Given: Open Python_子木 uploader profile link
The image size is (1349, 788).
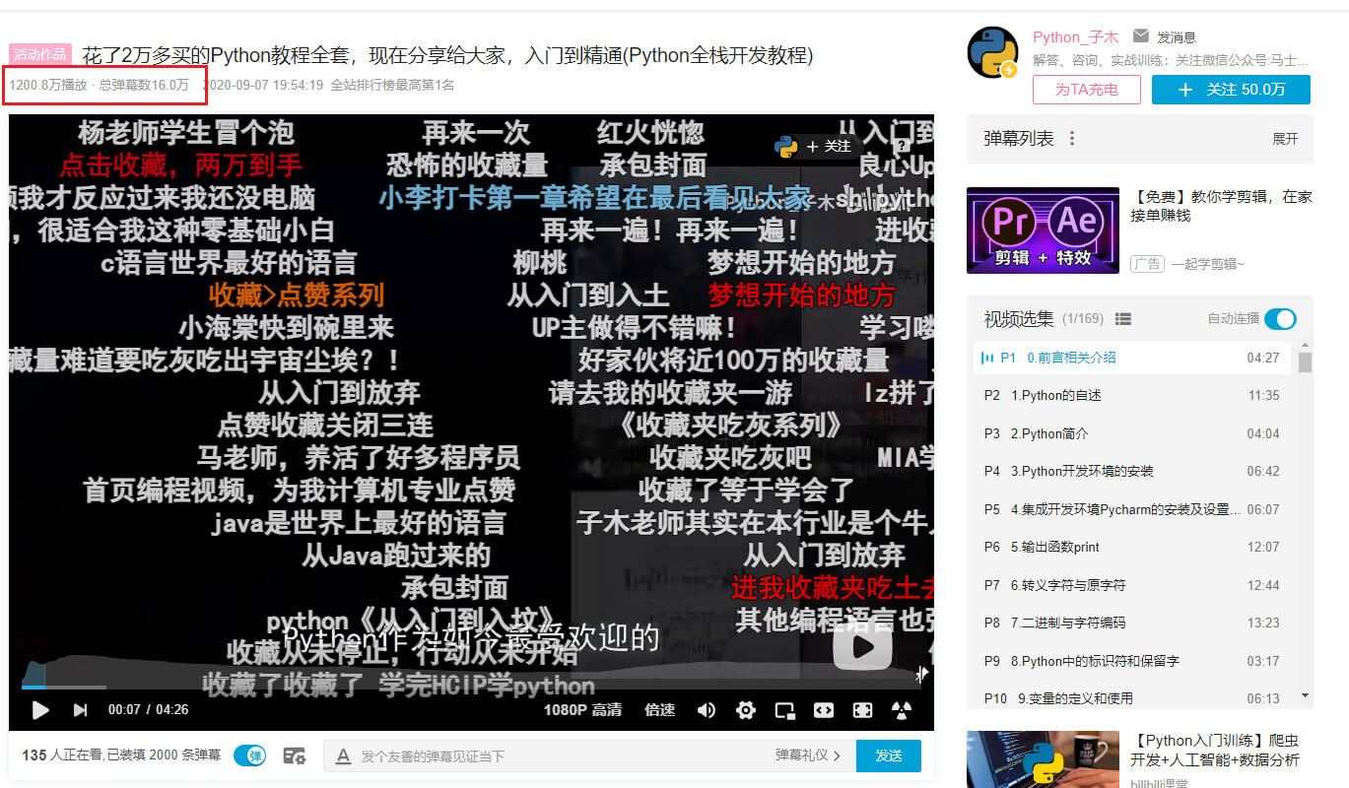Looking at the screenshot, I should 1075,37.
